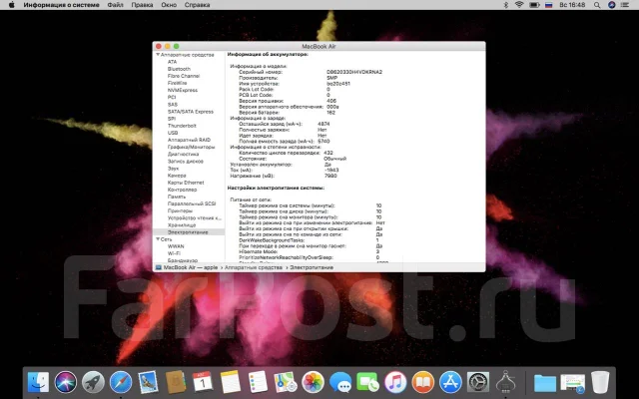The height and width of the screenshot is (399, 639).
Task: Select Wi-Fi under Сеть in sidebar
Action: point(174,253)
